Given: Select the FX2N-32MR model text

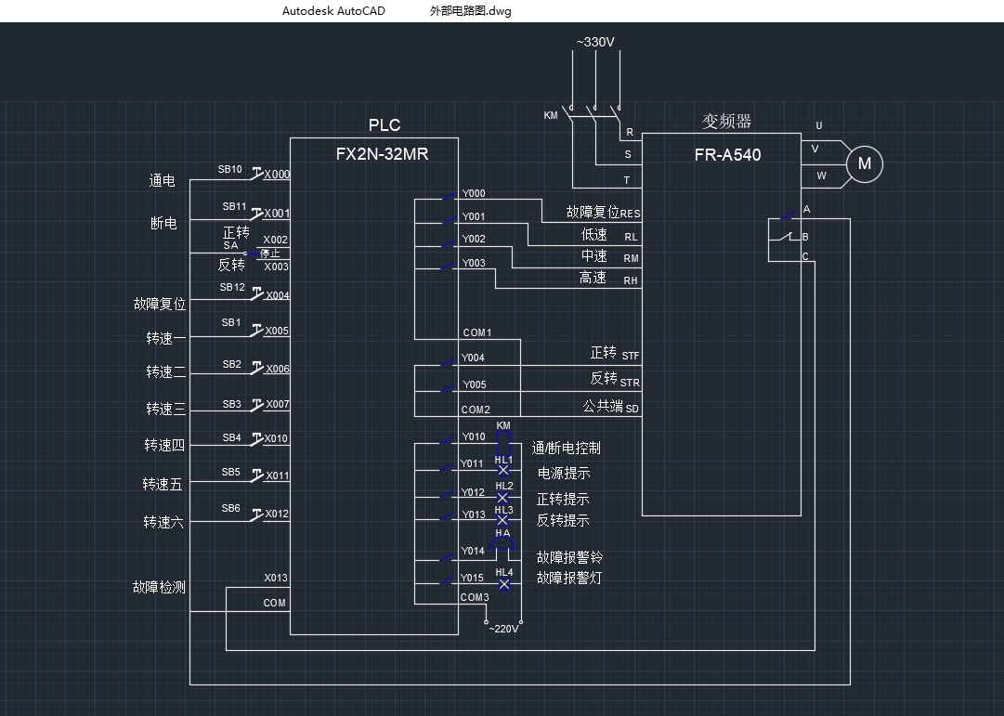Looking at the screenshot, I should pos(383,154).
